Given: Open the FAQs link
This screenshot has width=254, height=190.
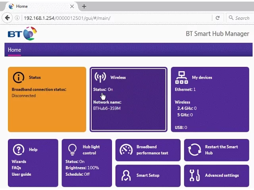Looking at the screenshot, I should point(16,168).
